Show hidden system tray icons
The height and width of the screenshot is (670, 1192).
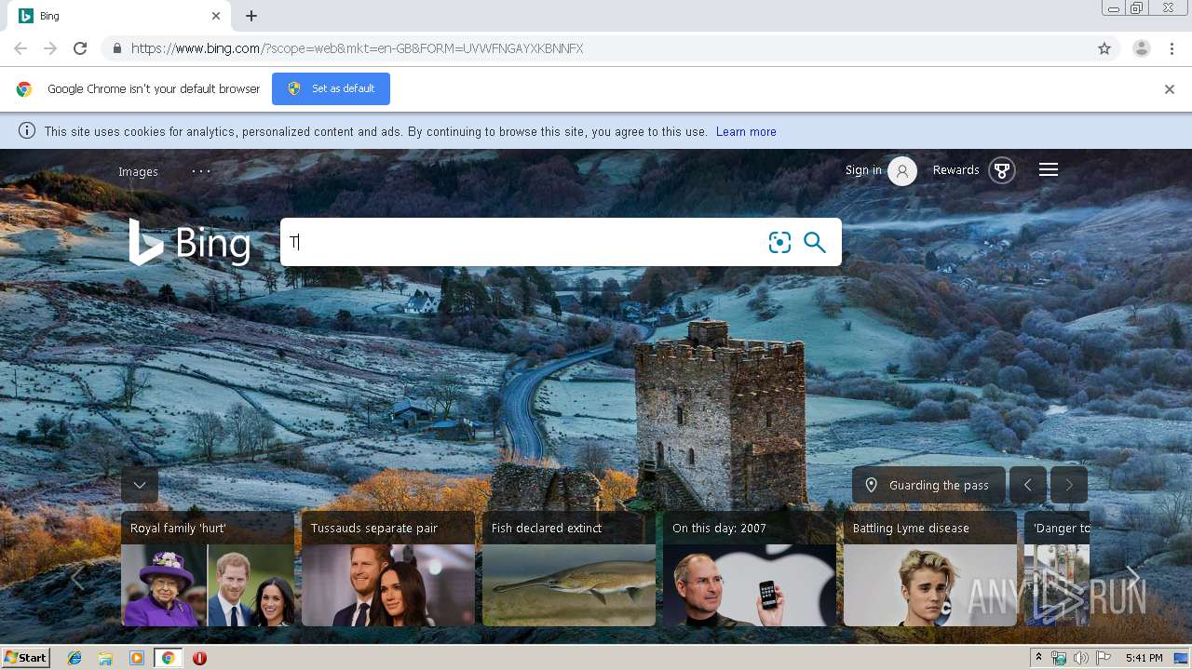click(x=1038, y=658)
